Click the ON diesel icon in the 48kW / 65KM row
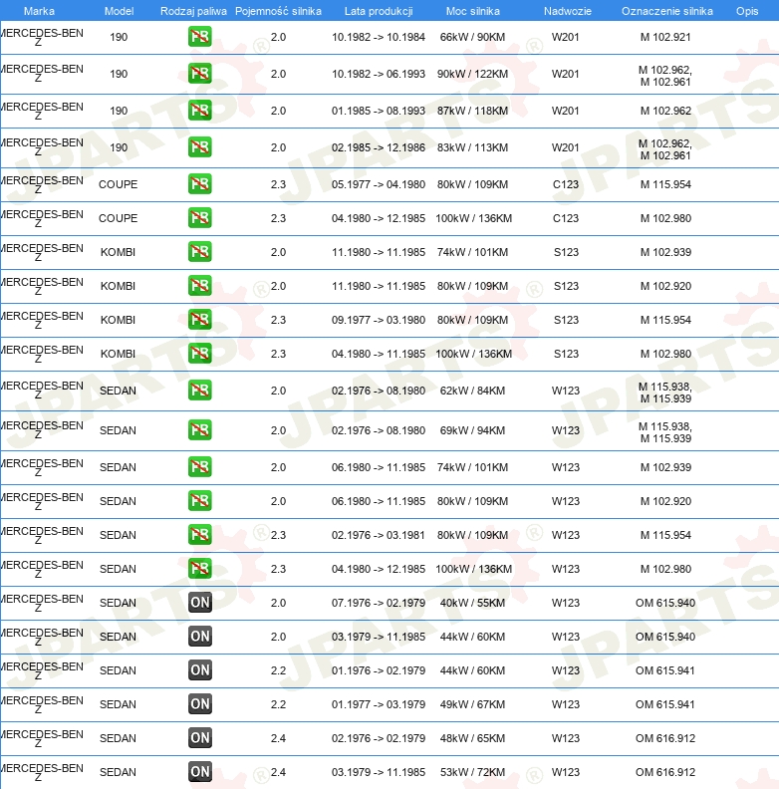779x789 pixels. pyautogui.click(x=200, y=737)
